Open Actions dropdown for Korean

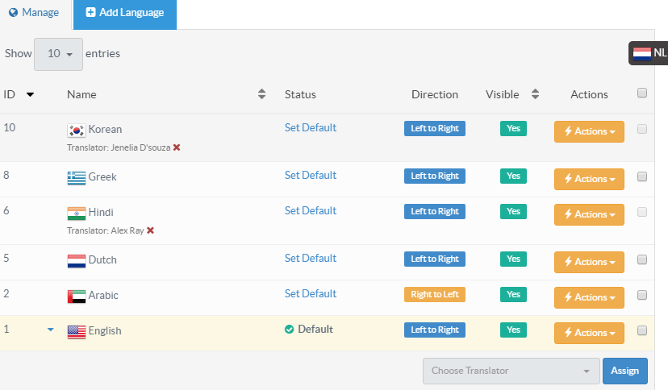(x=589, y=131)
